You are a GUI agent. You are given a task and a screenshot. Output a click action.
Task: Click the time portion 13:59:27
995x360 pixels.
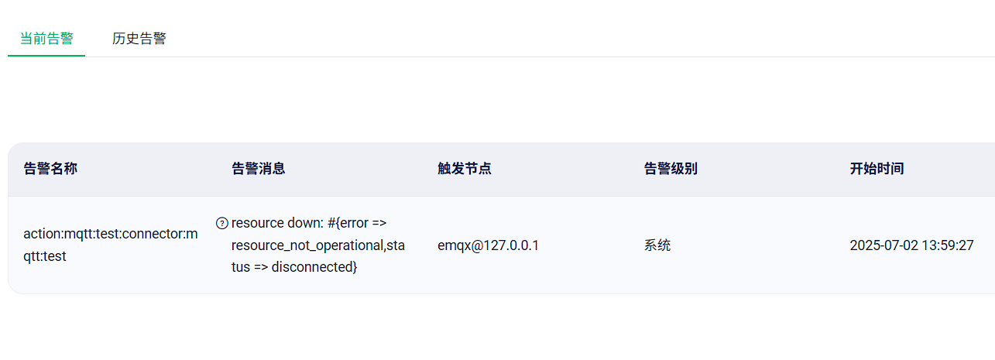coord(946,245)
